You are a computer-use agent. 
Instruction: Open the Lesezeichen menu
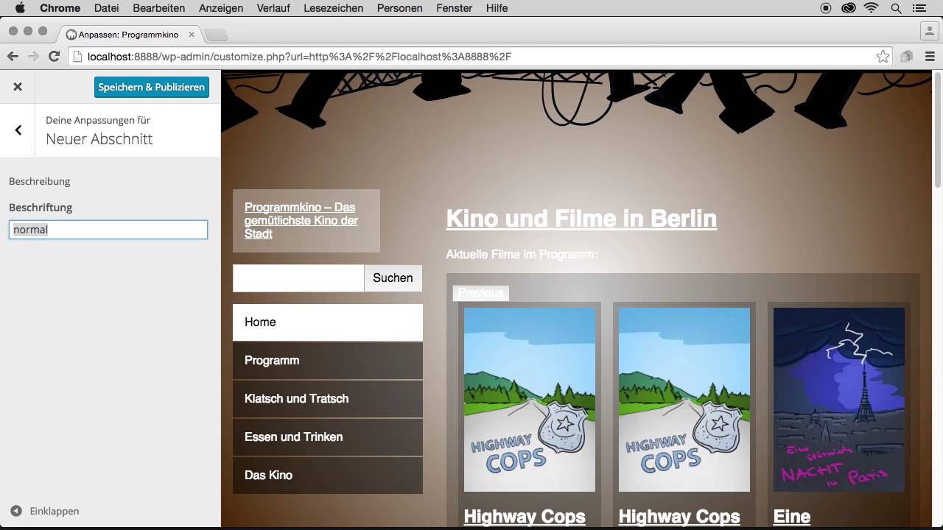[x=333, y=8]
